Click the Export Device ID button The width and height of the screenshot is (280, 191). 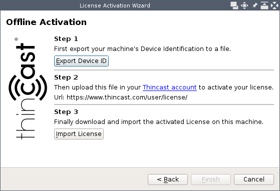tap(81, 61)
